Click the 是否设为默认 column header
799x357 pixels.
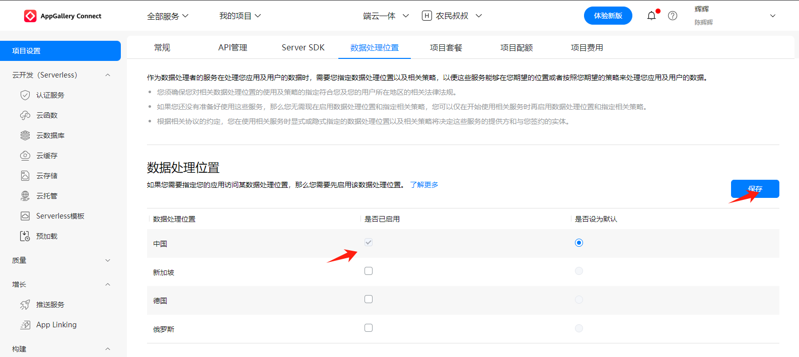point(596,219)
